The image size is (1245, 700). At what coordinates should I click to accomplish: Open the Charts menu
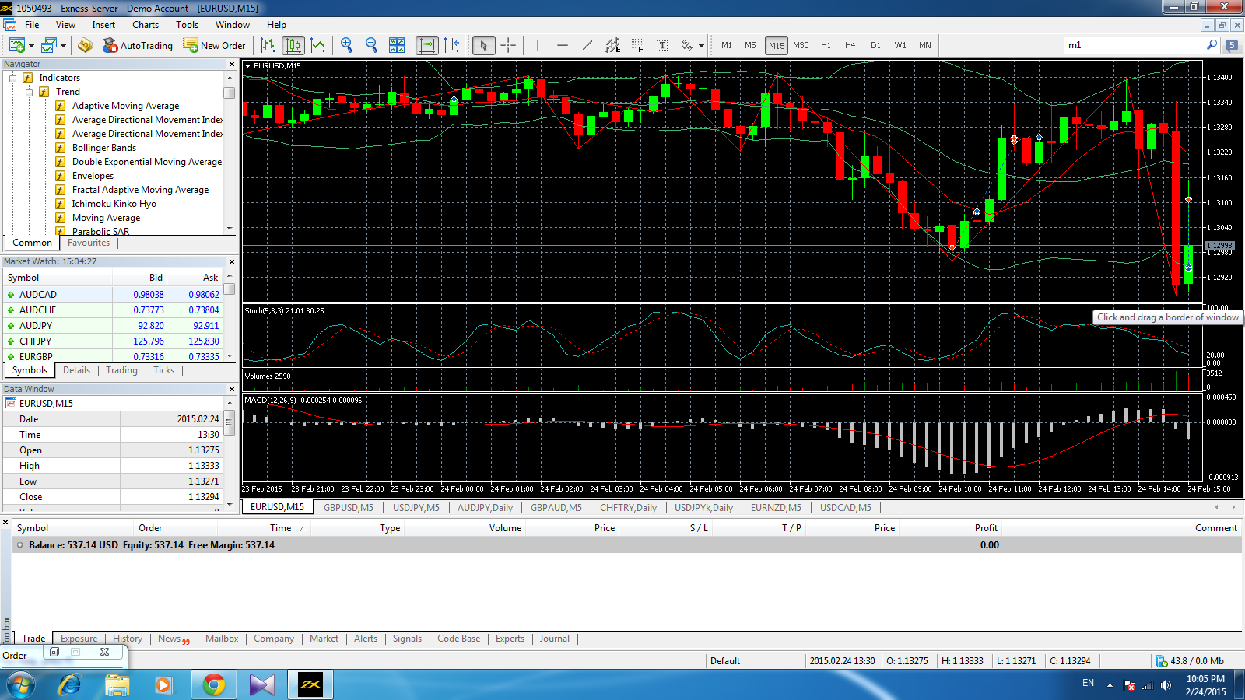(x=145, y=25)
